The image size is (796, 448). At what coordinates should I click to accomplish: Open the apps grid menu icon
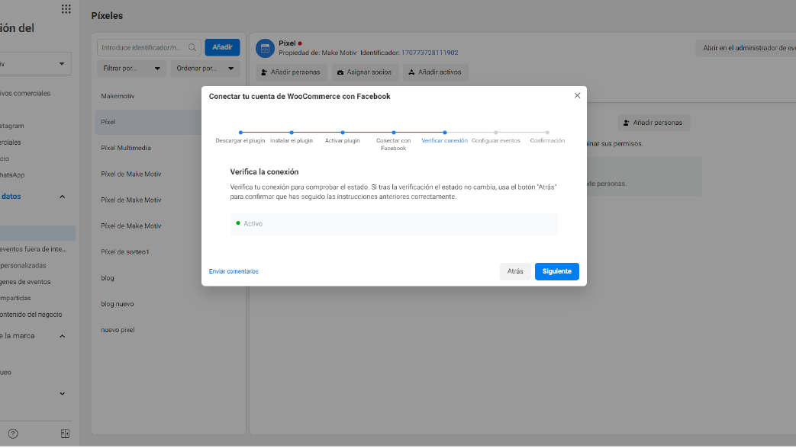(66, 9)
